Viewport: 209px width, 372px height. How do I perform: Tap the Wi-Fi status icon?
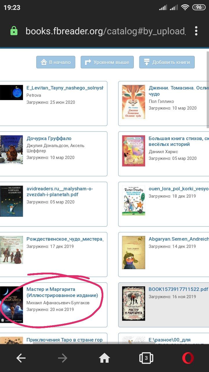185,7
